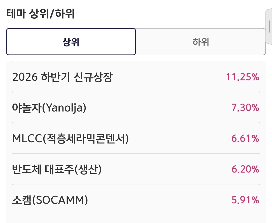Click the 6.20% gain value
This screenshot has height=223, width=272.
tap(245, 169)
